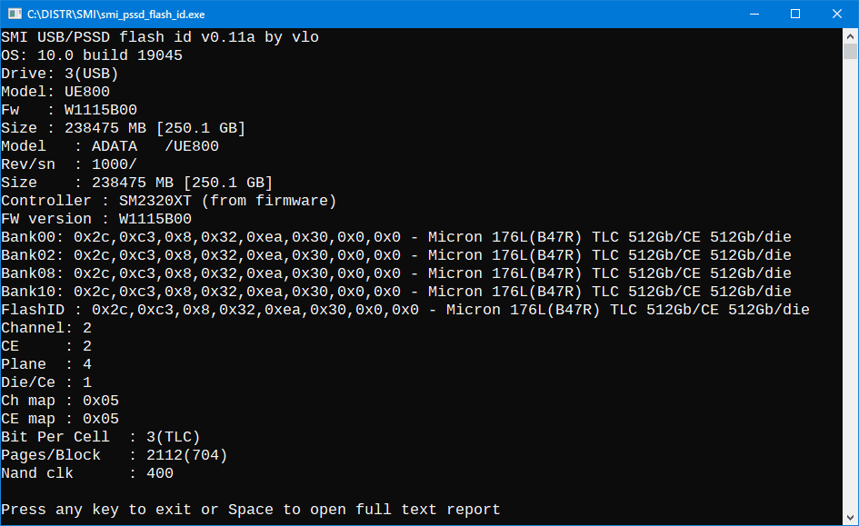Close the smi_pssd_flash_id window
This screenshot has height=526, width=859.
click(x=835, y=13)
